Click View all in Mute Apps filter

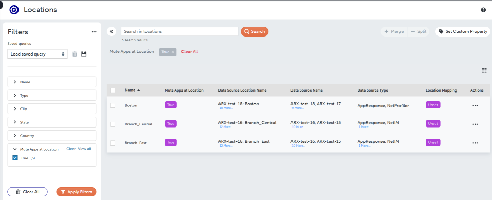point(84,149)
